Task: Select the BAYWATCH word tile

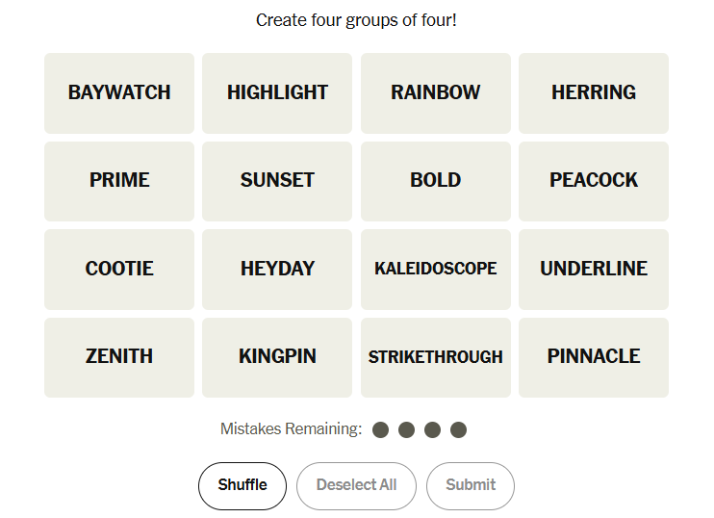Action: pyautogui.click(x=119, y=92)
